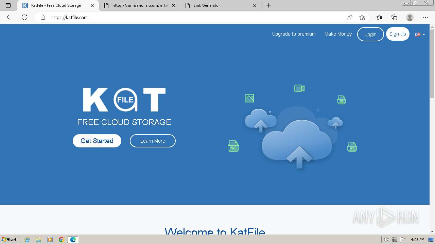The image size is (435, 244).
Task: Open the browser profile avatar
Action: 410,17
